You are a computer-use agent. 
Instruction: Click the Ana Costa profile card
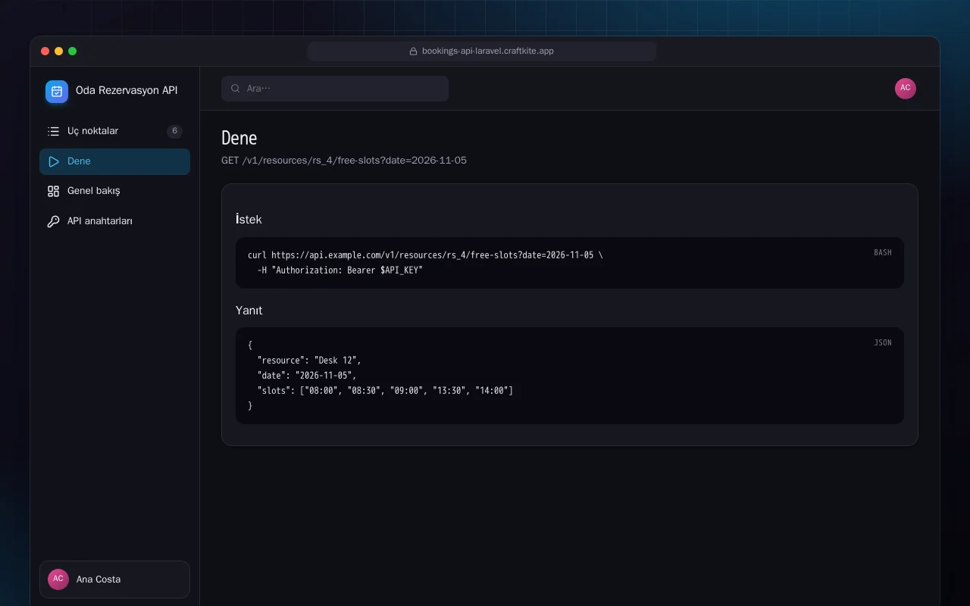point(114,579)
